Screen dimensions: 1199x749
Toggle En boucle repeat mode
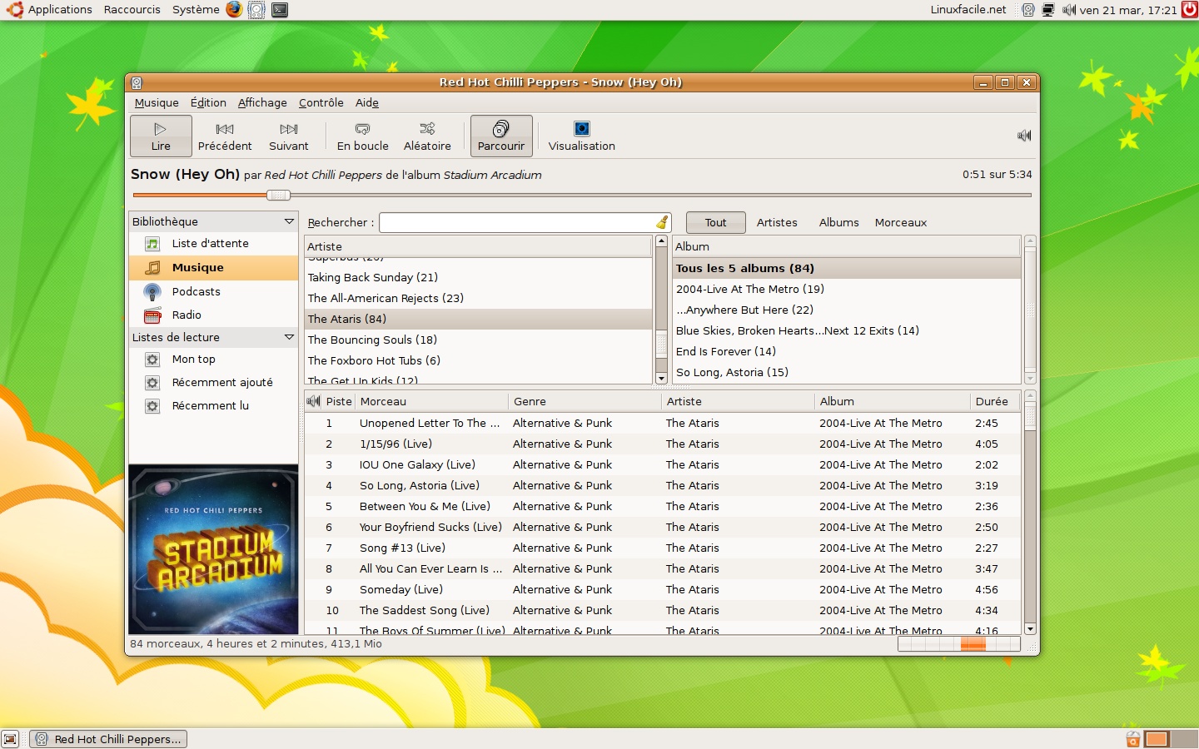(362, 136)
